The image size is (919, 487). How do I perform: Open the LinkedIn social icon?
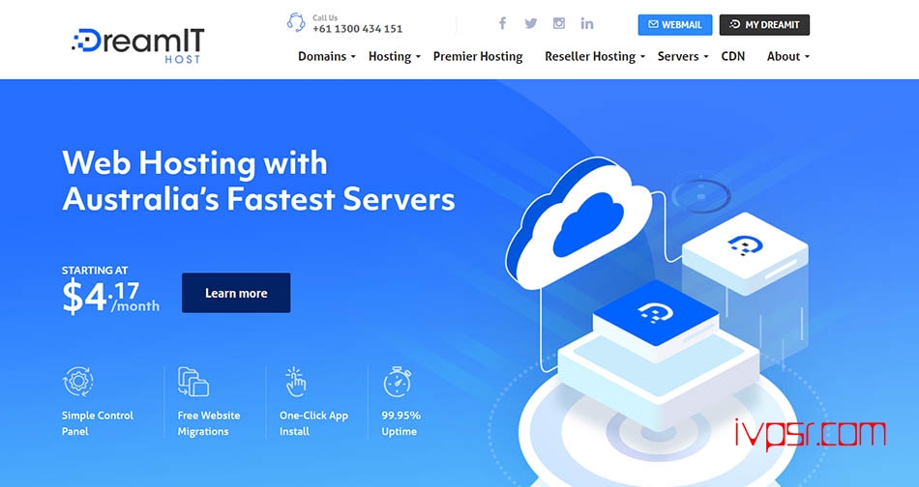click(x=586, y=23)
